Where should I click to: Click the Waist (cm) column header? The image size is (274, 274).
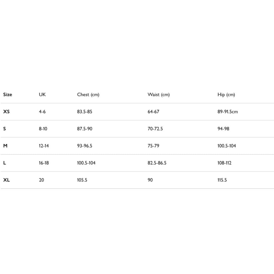pyautogui.click(x=158, y=95)
